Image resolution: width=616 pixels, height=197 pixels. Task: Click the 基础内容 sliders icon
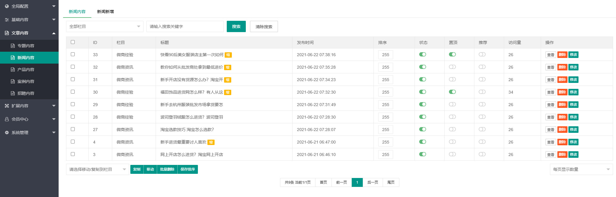click(7, 20)
